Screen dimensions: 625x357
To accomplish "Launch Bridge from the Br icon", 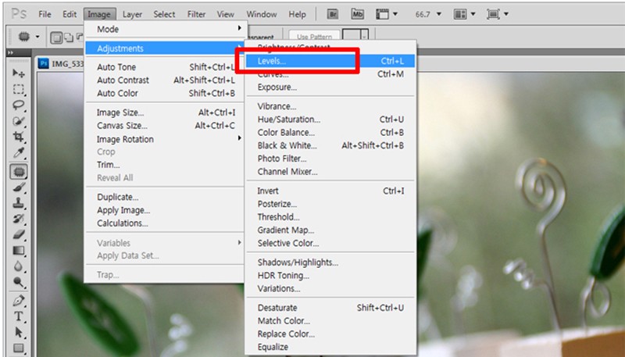I will click(x=333, y=14).
